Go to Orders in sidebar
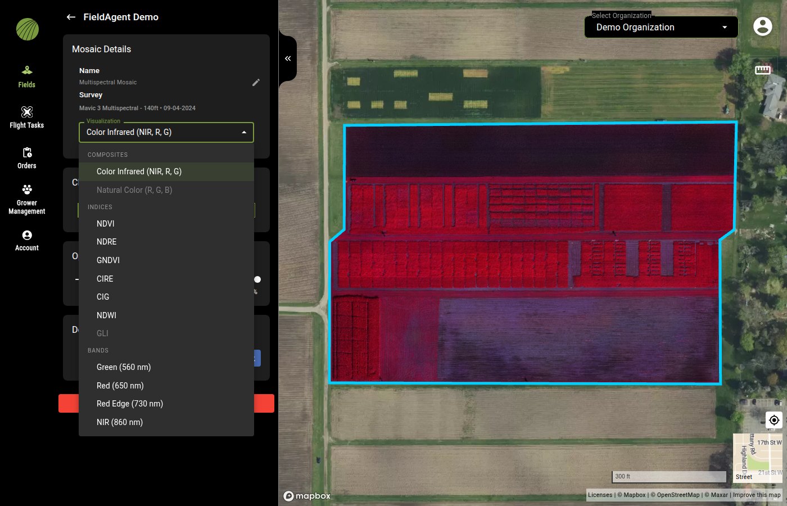787x506 pixels. click(27, 158)
